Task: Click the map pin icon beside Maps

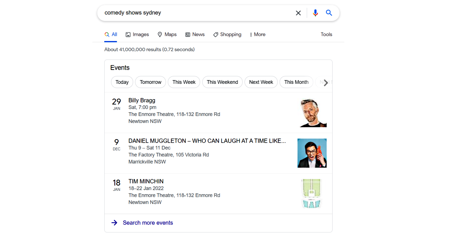Action: click(x=160, y=34)
